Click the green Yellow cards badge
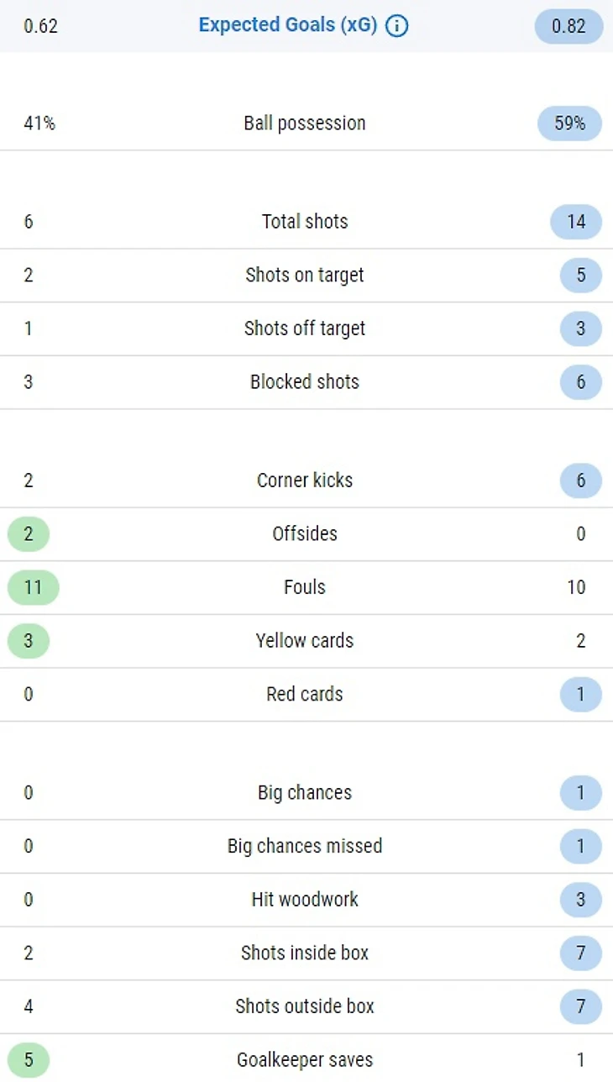Image resolution: width=613 pixels, height=1082 pixels. pos(29,641)
